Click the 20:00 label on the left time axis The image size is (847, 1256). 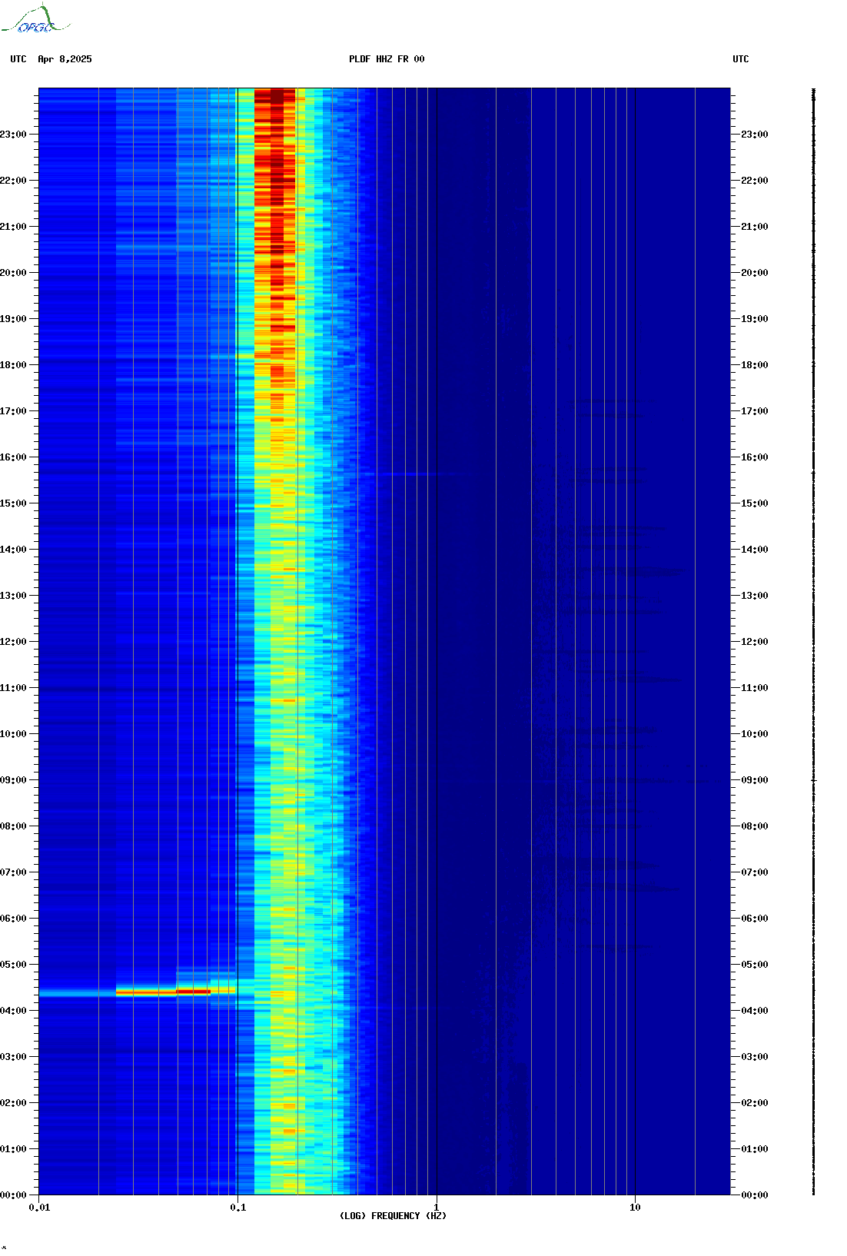pos(14,273)
